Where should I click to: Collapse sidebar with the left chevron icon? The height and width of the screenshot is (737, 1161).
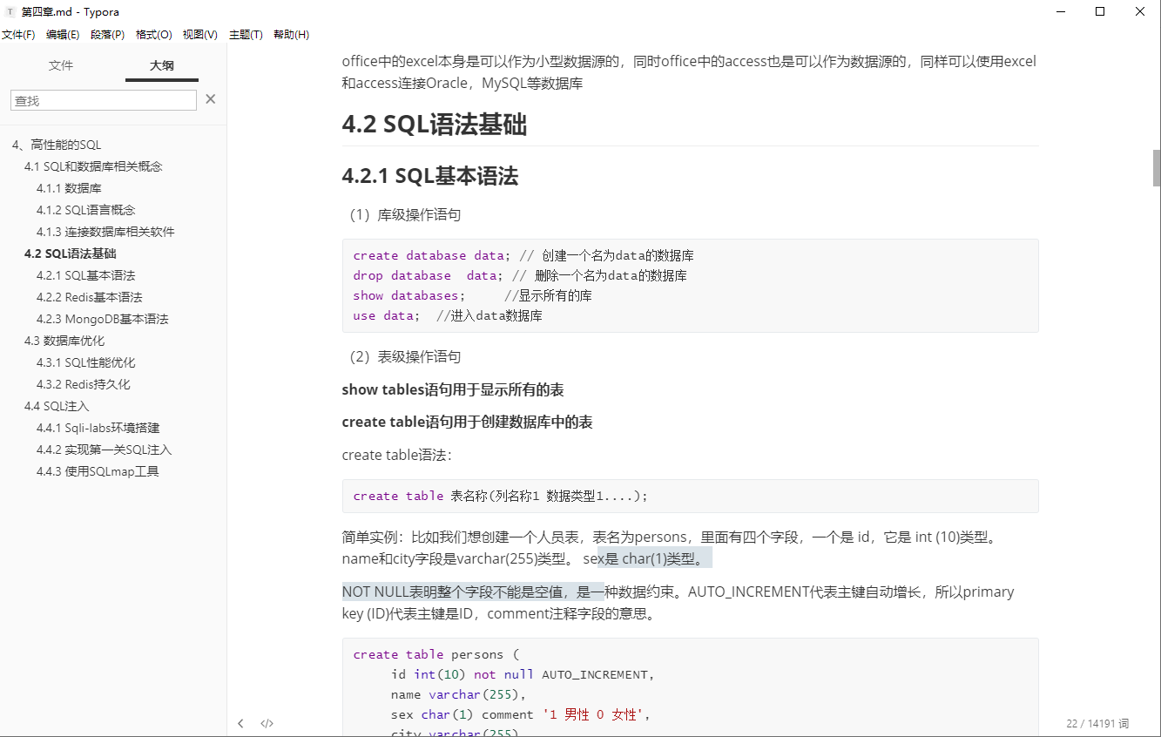pyautogui.click(x=241, y=723)
